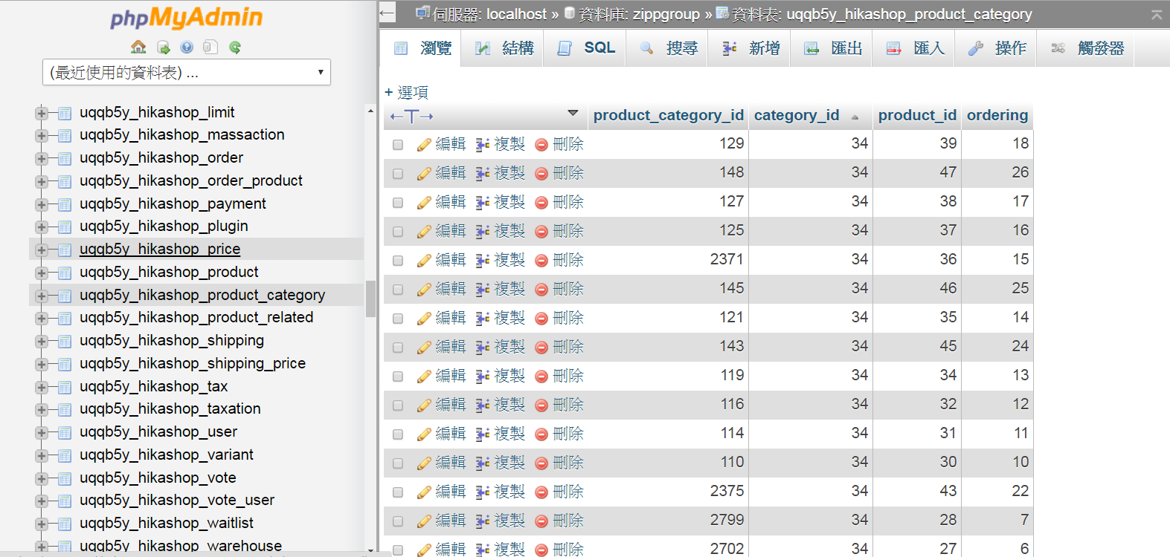The width and height of the screenshot is (1170, 557).
Task: Expand uqqb5y_hikashop_variant tree node
Action: tap(42, 456)
